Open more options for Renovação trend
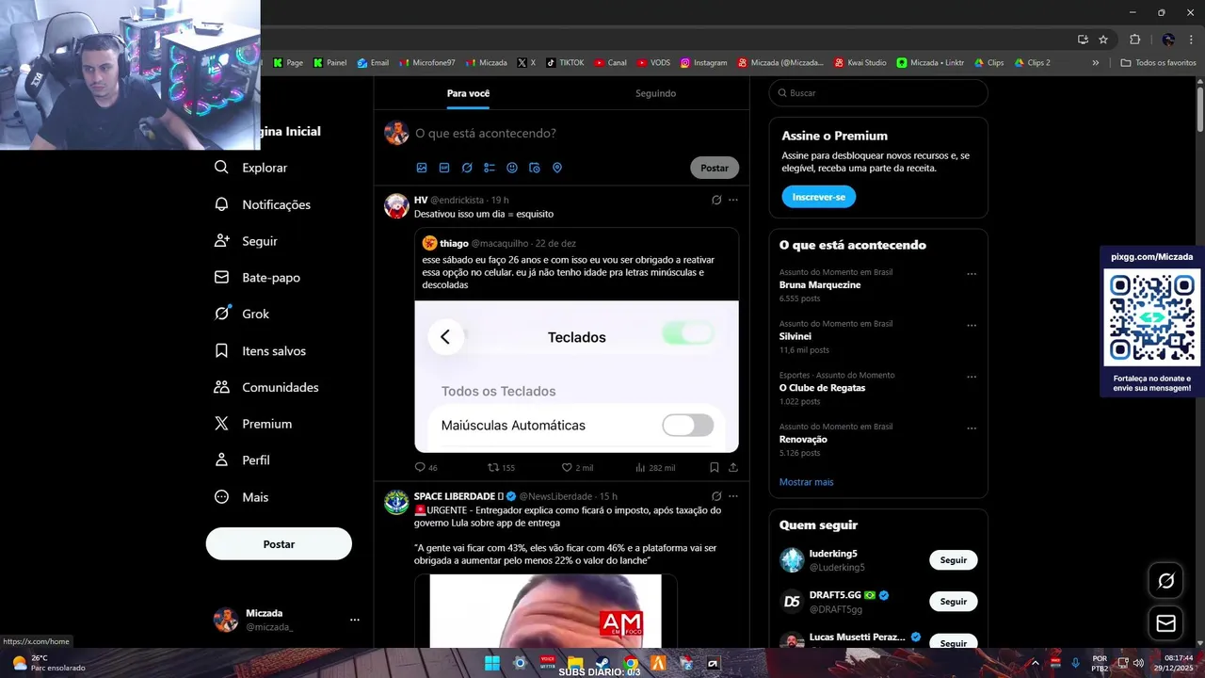 coord(972,428)
